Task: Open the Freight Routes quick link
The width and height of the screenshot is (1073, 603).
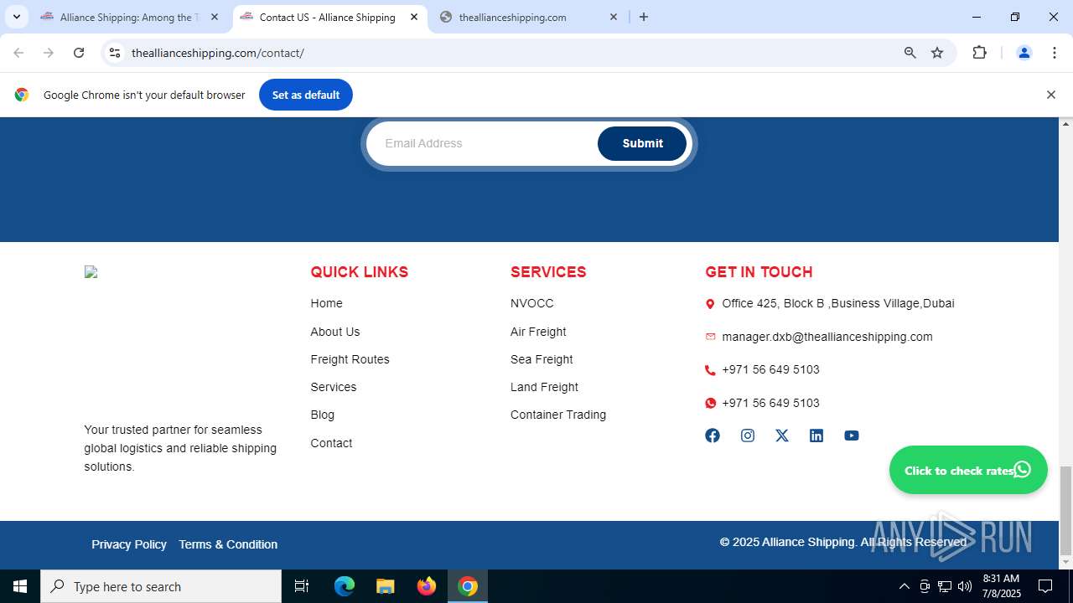Action: pos(350,359)
